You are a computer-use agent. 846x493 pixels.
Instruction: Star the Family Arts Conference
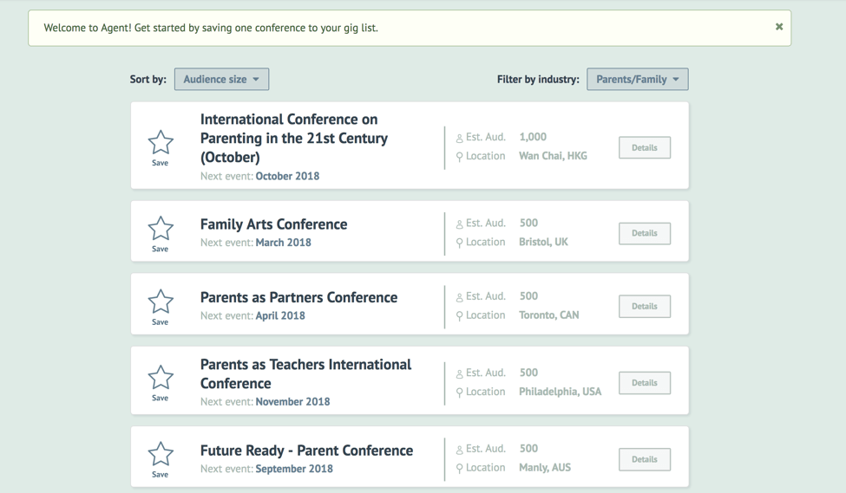pyautogui.click(x=161, y=229)
